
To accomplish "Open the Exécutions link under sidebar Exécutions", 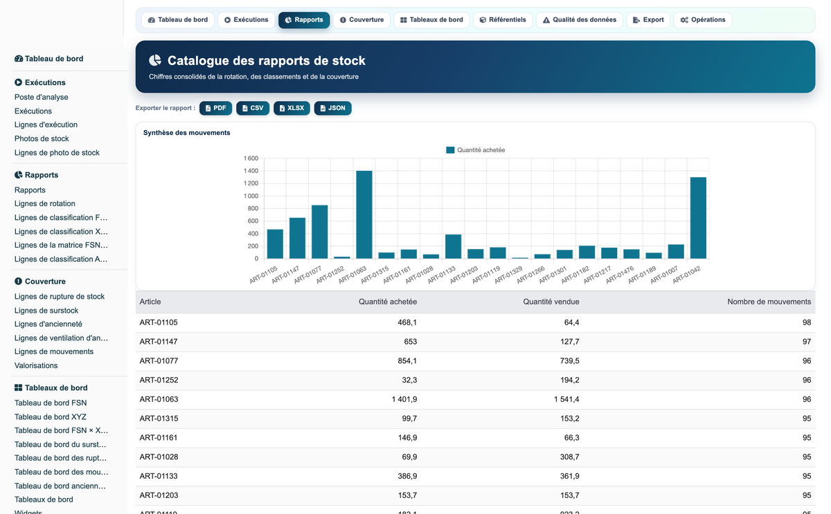I will pyautogui.click(x=33, y=111).
